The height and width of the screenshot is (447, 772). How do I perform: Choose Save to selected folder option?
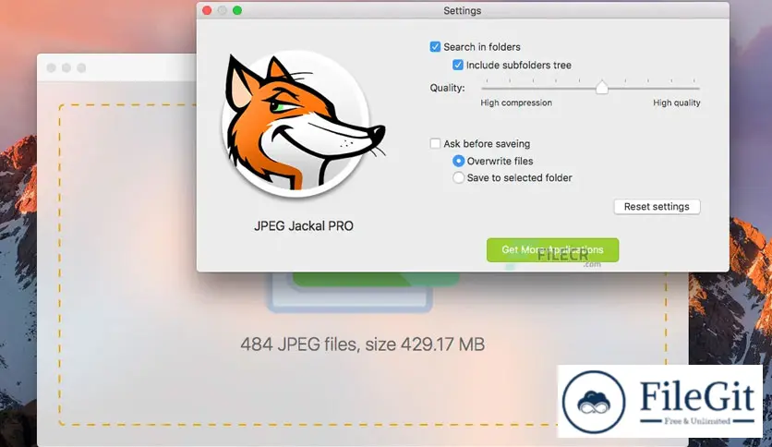(458, 177)
